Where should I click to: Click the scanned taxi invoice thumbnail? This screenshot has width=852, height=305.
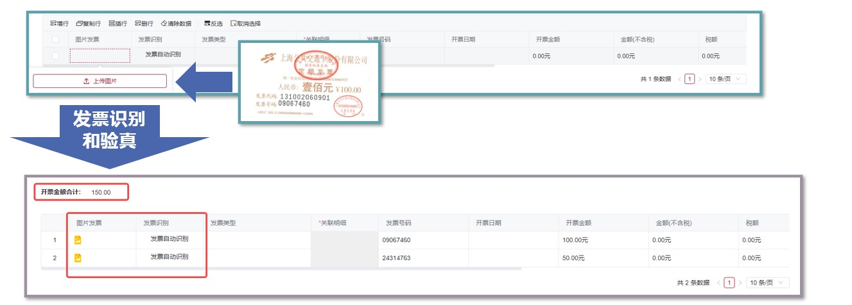click(309, 81)
